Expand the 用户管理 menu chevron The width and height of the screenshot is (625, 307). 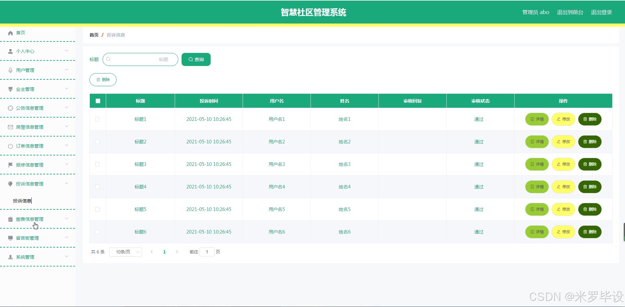(67, 70)
